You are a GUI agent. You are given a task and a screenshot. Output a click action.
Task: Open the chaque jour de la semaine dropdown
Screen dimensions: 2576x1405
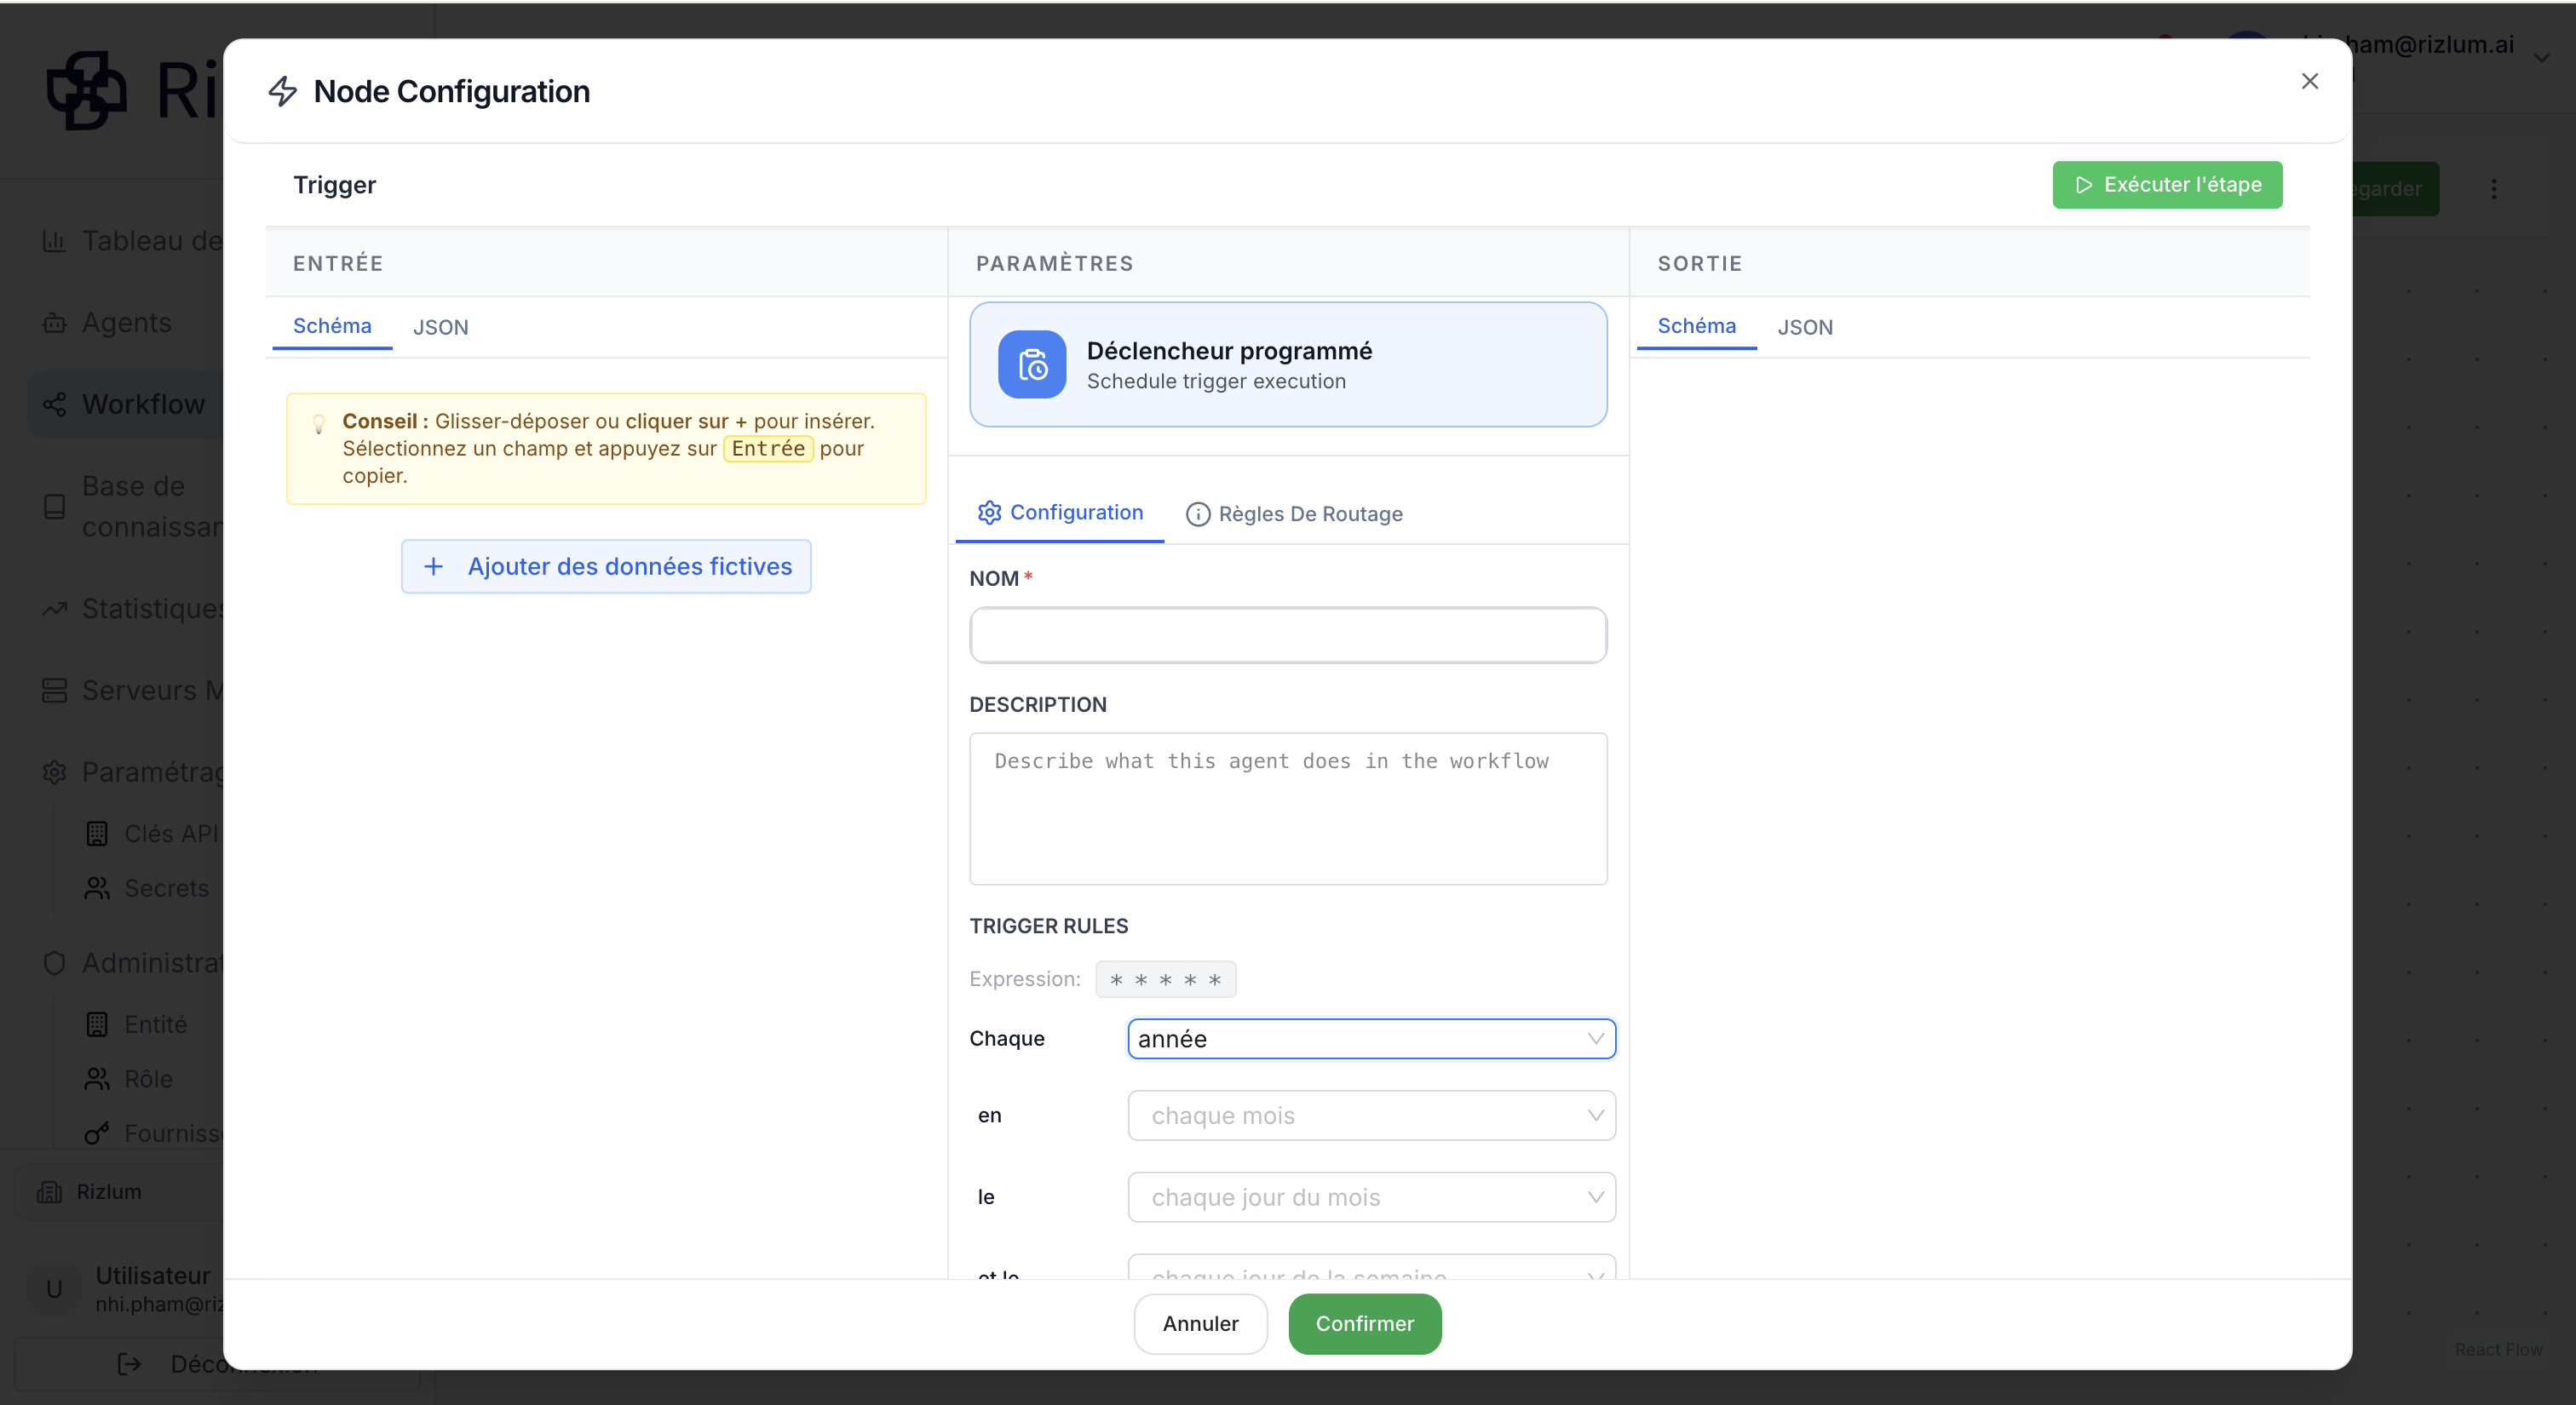click(x=1371, y=1267)
